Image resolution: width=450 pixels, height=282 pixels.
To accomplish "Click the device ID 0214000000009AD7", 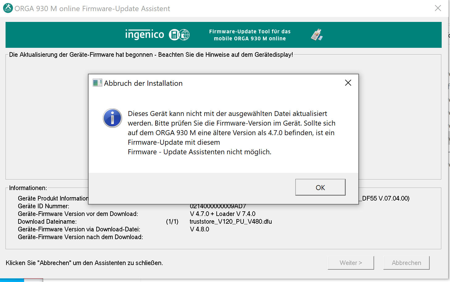I will click(x=218, y=206).
